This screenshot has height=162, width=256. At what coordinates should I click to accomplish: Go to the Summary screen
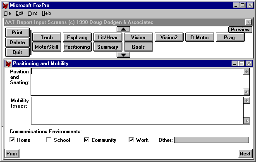pos(108,47)
